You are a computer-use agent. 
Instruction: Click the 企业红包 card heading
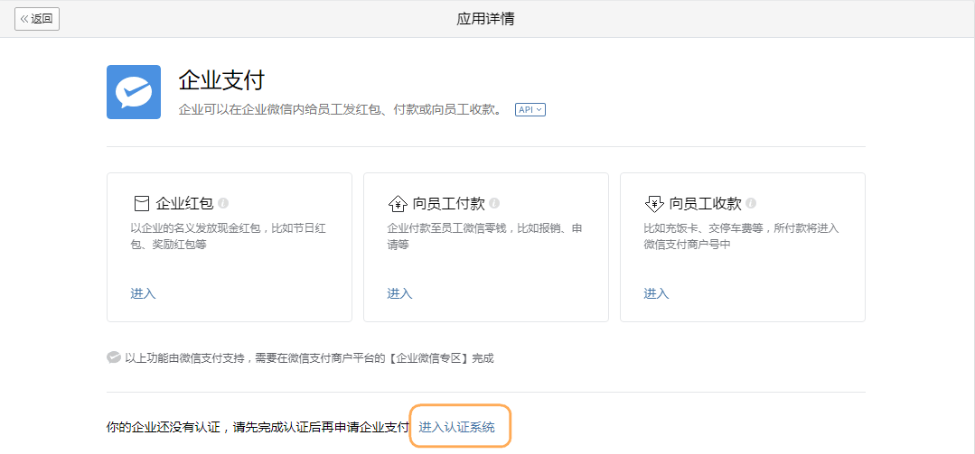(184, 203)
